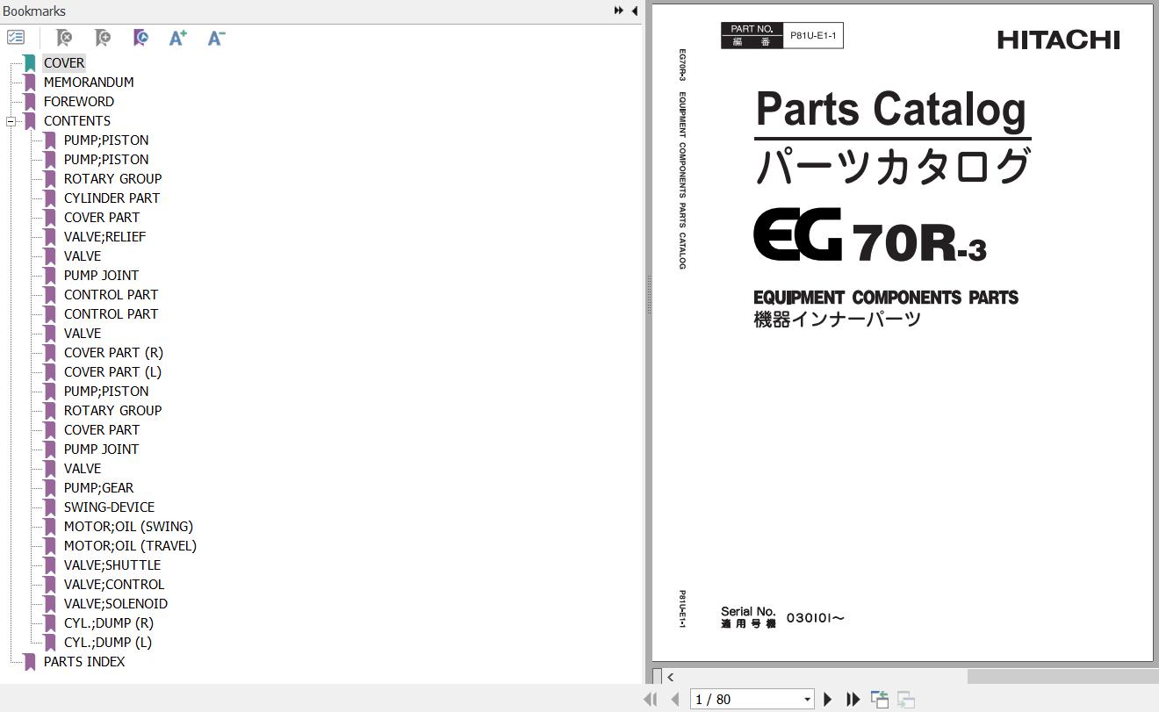
Task: Click the part number "P81U-E1-1" box
Action: [813, 36]
